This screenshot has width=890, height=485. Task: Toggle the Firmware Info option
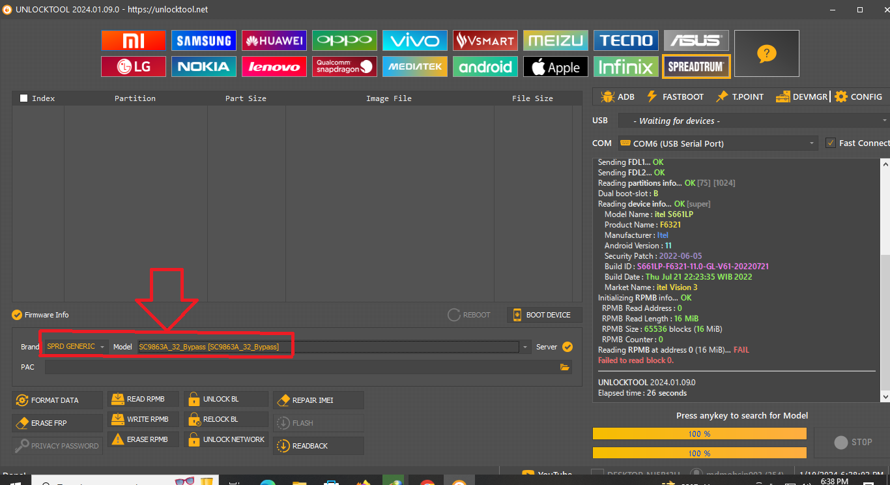[x=17, y=315]
